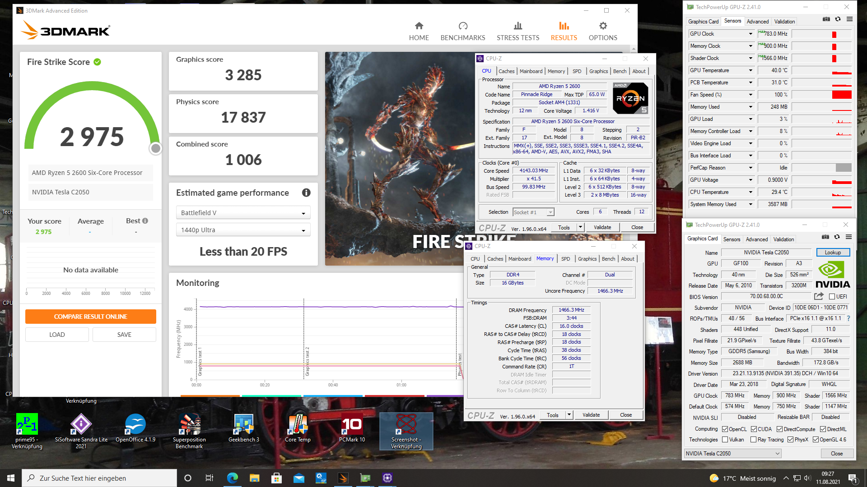Open the Fan Speed (%) sensor dropdown
Viewport: 867px width, 487px height.
pos(750,95)
